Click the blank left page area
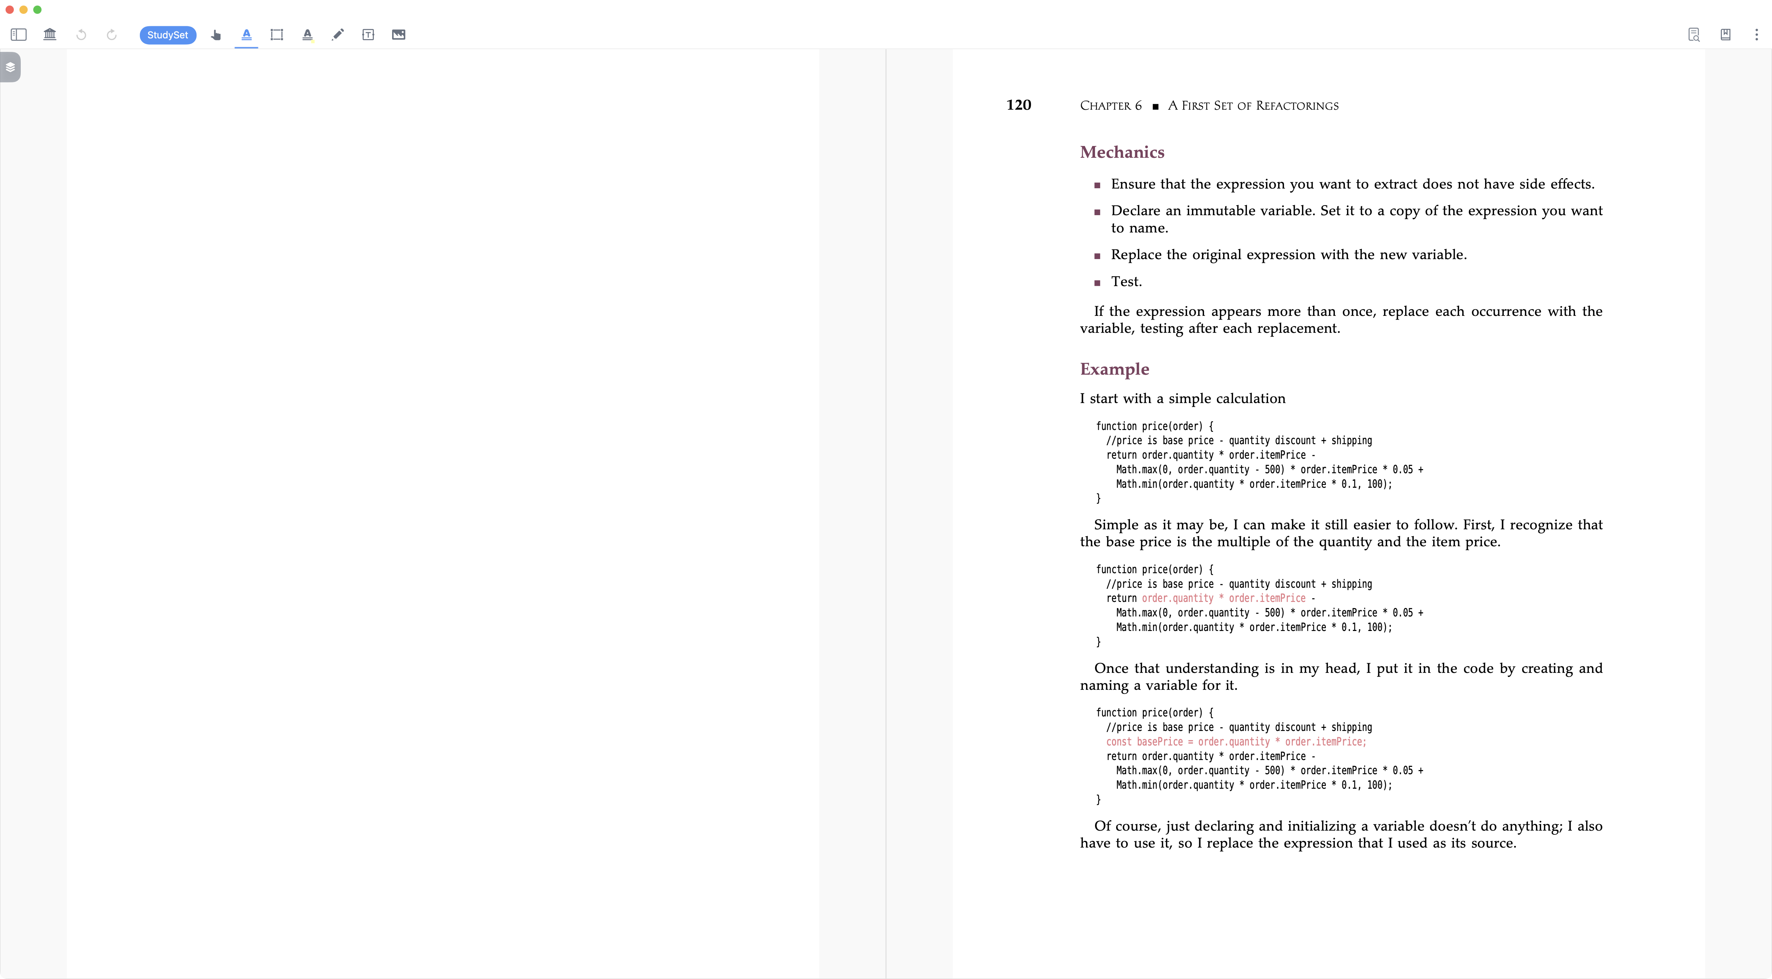The height and width of the screenshot is (979, 1772). click(442, 513)
